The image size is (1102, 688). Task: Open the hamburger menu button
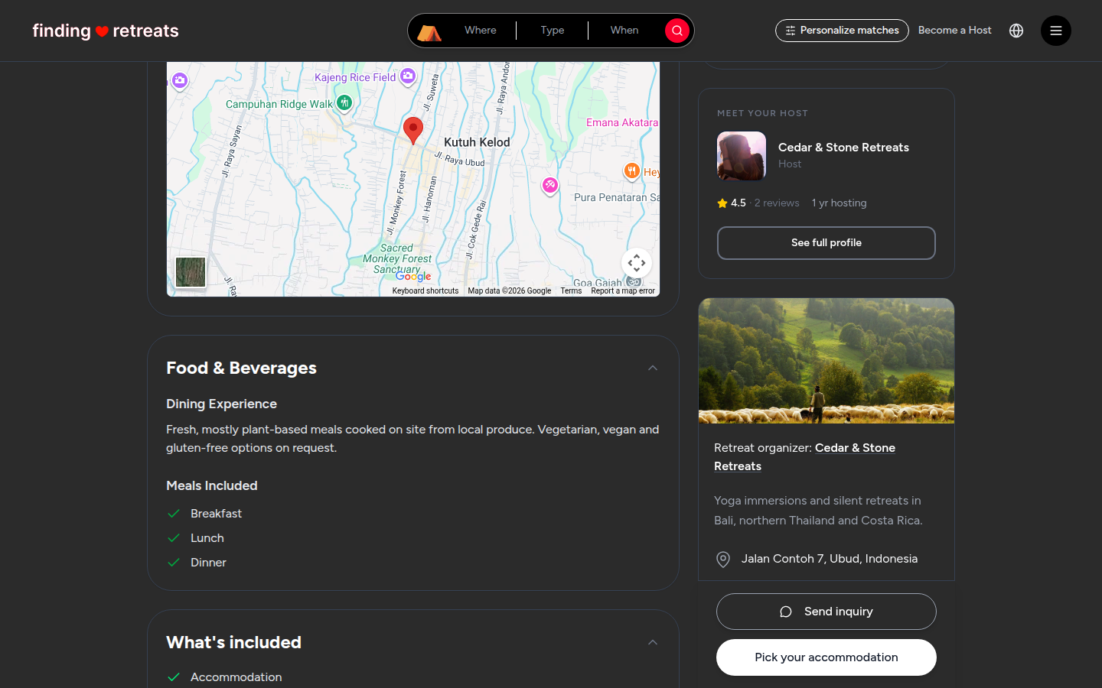point(1056,31)
